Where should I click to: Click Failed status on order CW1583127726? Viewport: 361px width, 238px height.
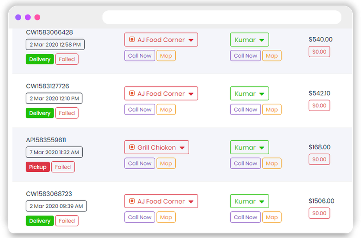point(67,113)
